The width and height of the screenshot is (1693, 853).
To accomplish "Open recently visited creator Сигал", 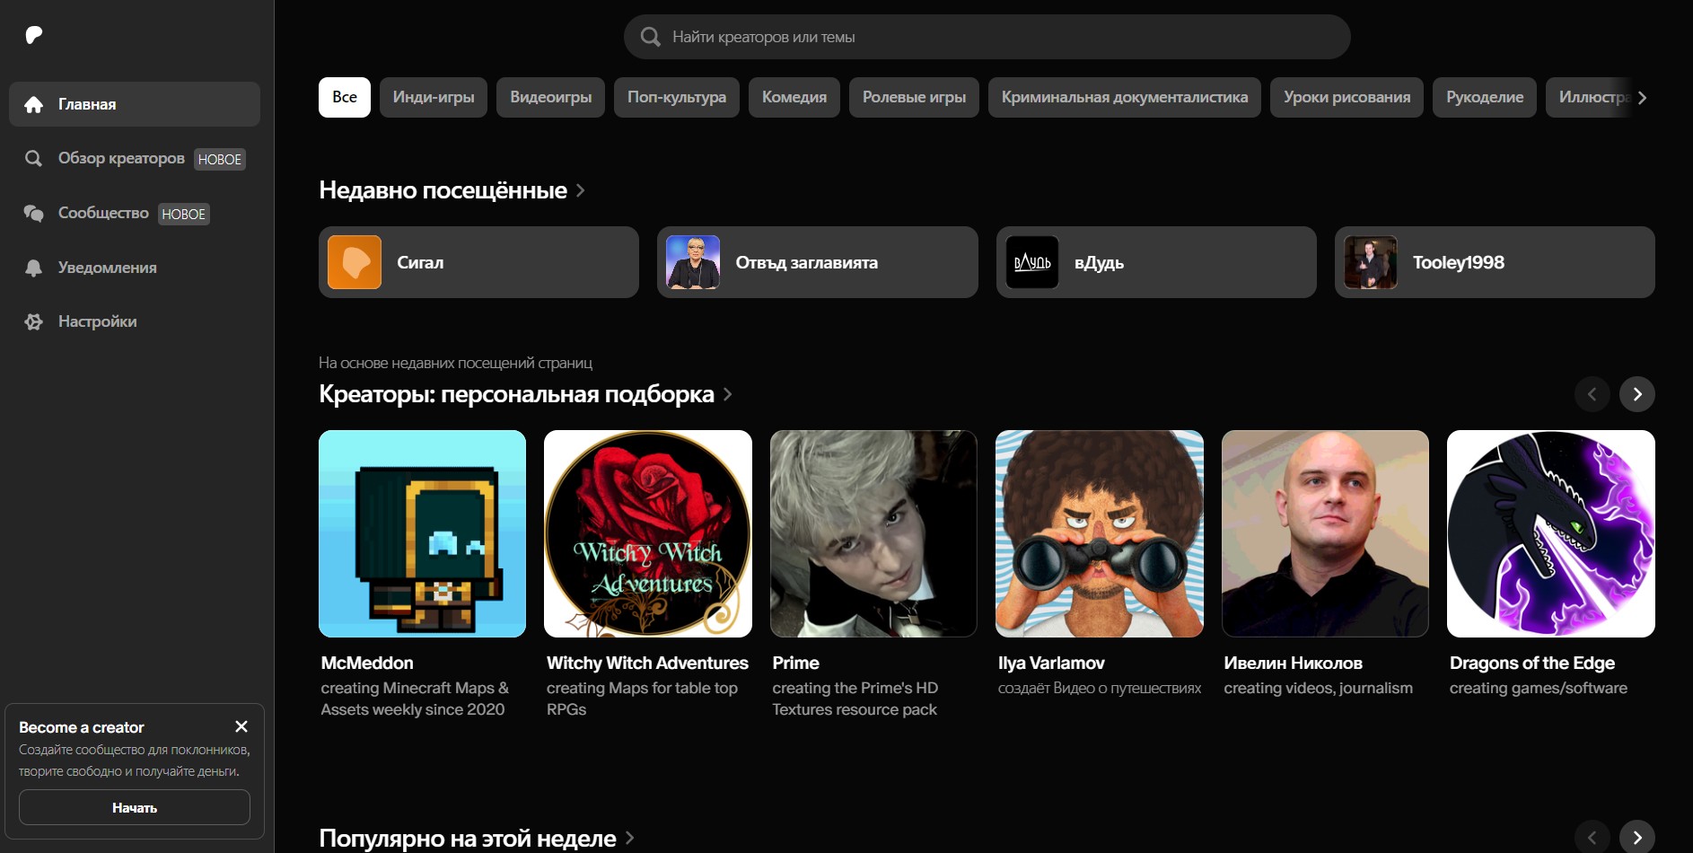I will 478,262.
